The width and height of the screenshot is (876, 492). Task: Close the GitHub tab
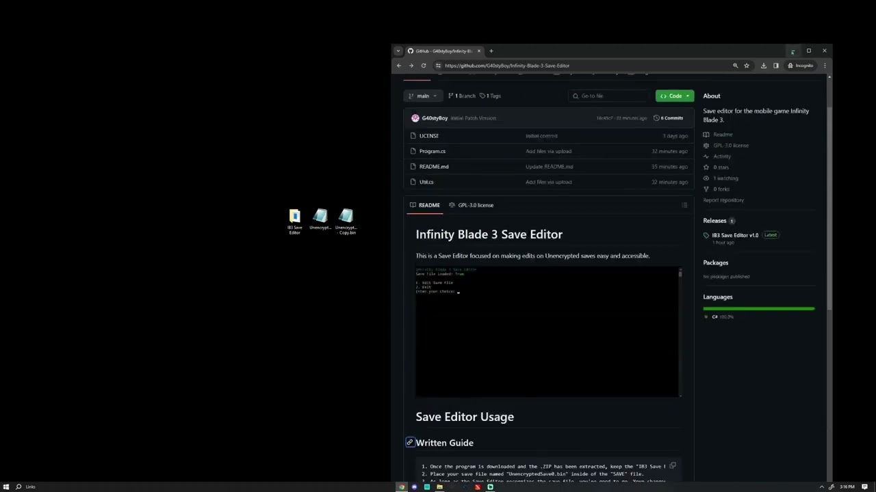click(x=479, y=51)
